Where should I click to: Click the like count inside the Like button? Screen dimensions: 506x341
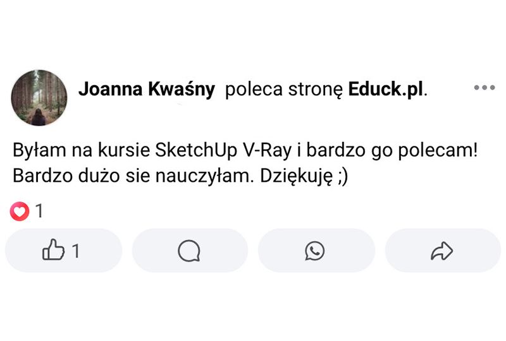point(76,251)
